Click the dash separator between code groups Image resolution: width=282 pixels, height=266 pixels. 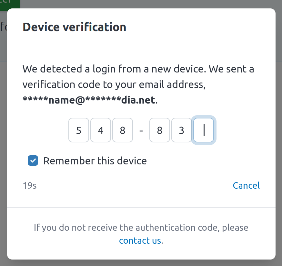coord(141,130)
